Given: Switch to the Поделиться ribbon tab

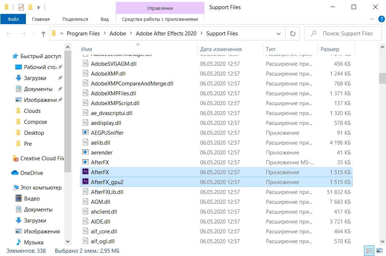Looking at the screenshot, I should point(75,19).
